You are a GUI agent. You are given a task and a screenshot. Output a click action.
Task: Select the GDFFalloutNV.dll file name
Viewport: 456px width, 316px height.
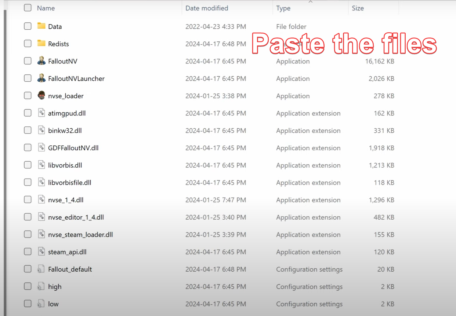(x=73, y=148)
